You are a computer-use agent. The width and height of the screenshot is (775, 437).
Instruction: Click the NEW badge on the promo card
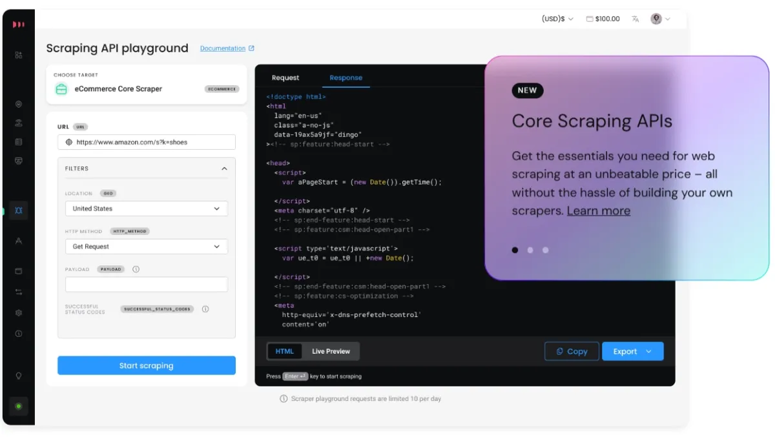(x=527, y=90)
